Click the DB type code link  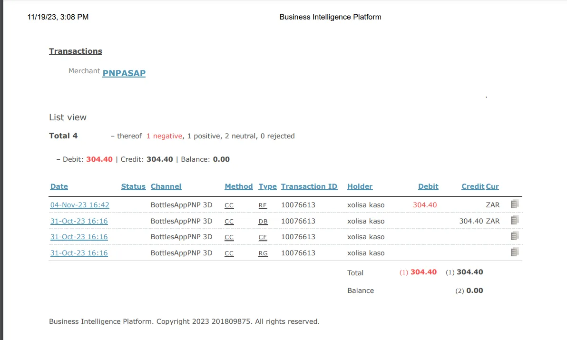pyautogui.click(x=263, y=222)
